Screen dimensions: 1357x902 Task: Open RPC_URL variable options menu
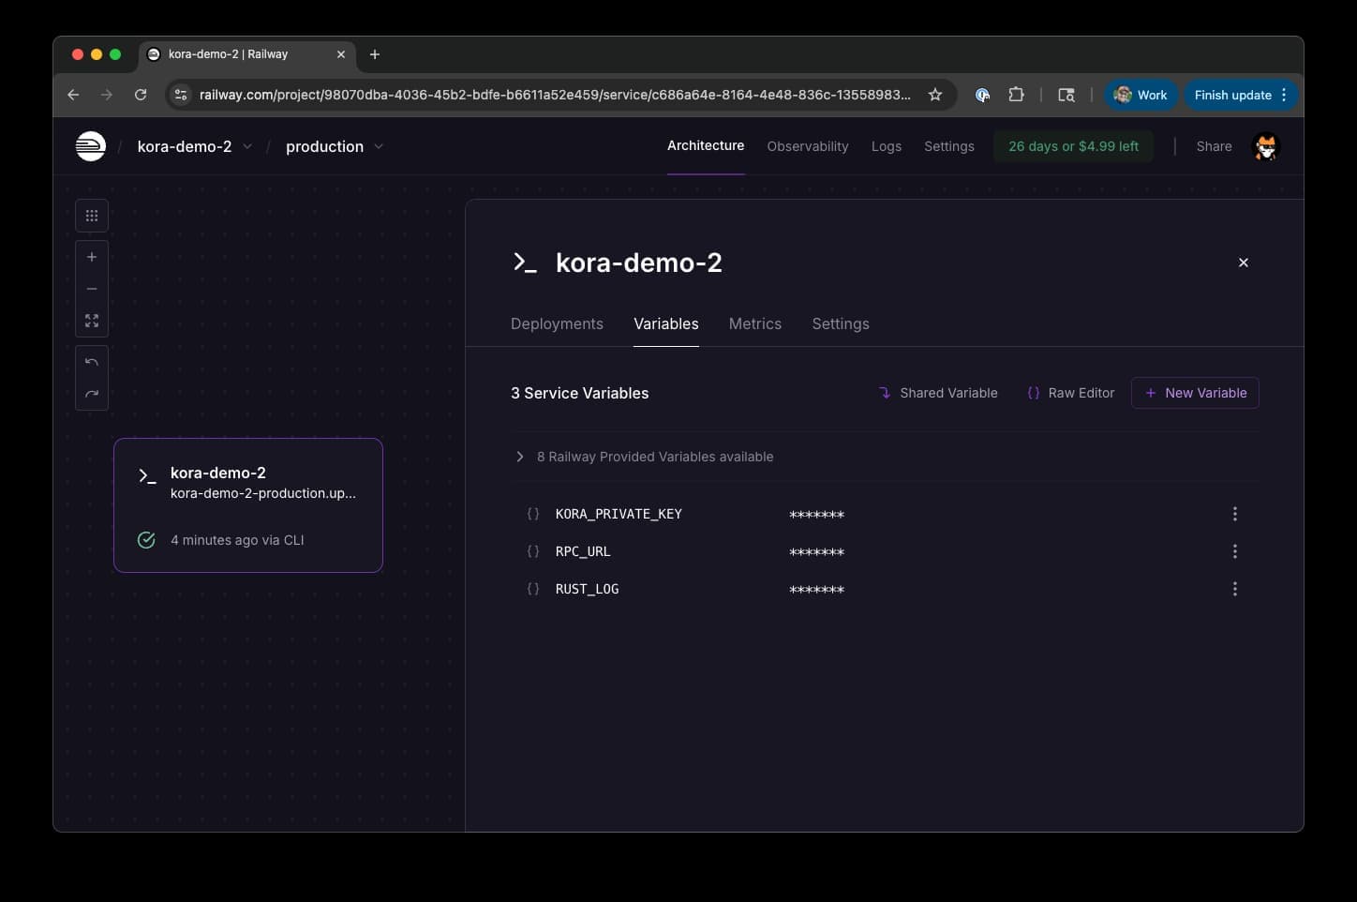click(1234, 551)
